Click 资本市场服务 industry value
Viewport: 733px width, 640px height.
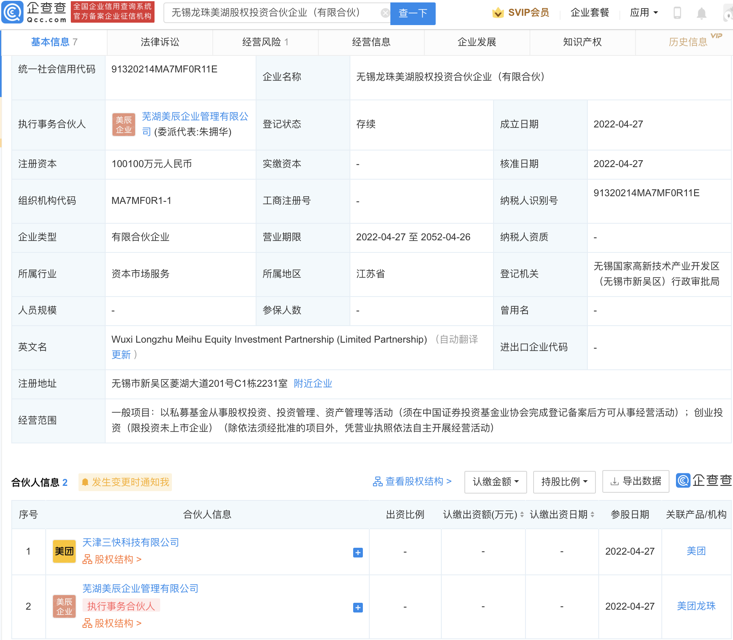click(x=140, y=274)
